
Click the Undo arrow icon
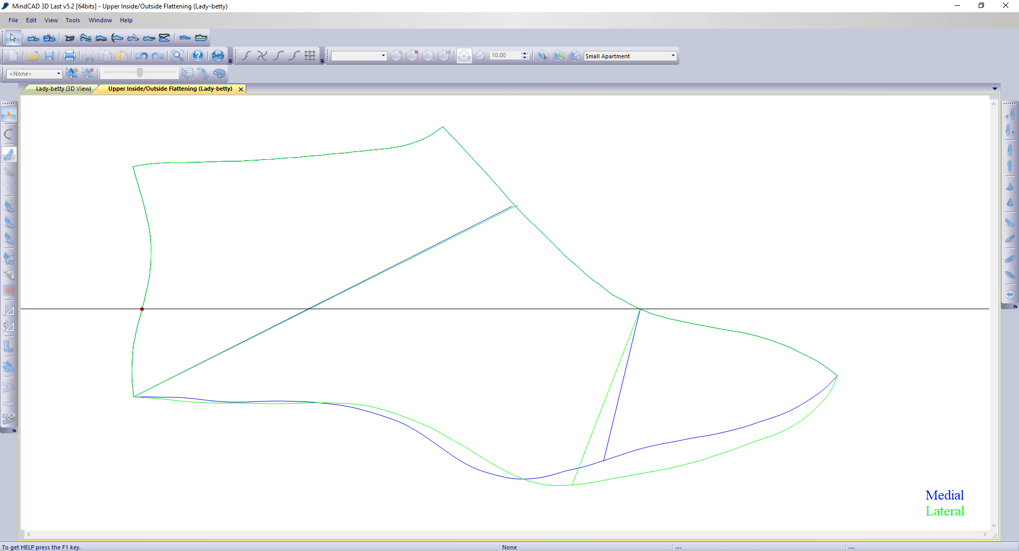tap(141, 56)
